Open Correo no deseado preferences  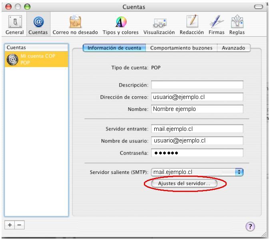(x=75, y=25)
